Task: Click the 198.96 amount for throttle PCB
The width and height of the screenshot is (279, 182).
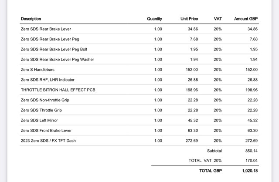Action: click(x=252, y=90)
